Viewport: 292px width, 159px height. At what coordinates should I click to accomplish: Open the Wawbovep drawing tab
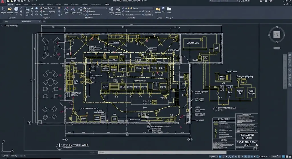point(26,21)
